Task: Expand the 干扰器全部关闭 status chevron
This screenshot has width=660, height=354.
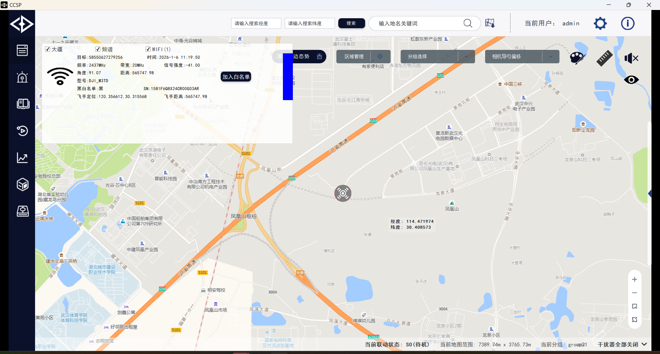Action: [644, 344]
